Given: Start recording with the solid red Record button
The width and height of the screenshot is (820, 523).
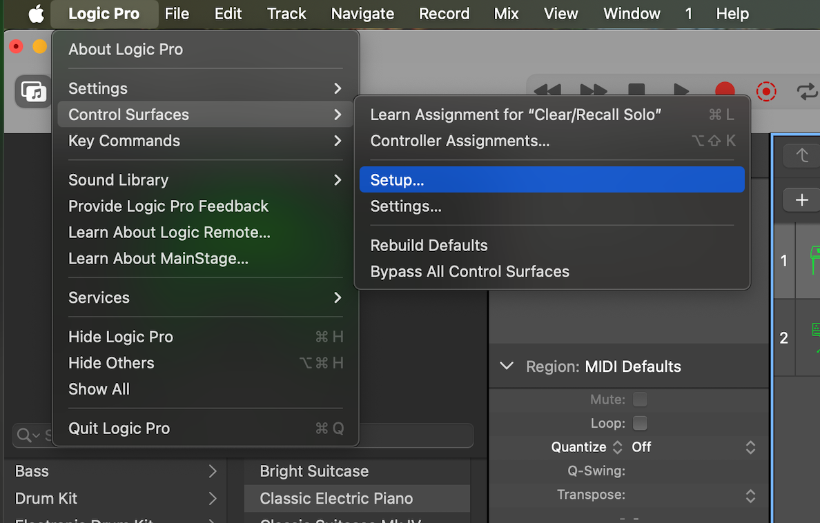Looking at the screenshot, I should (725, 91).
